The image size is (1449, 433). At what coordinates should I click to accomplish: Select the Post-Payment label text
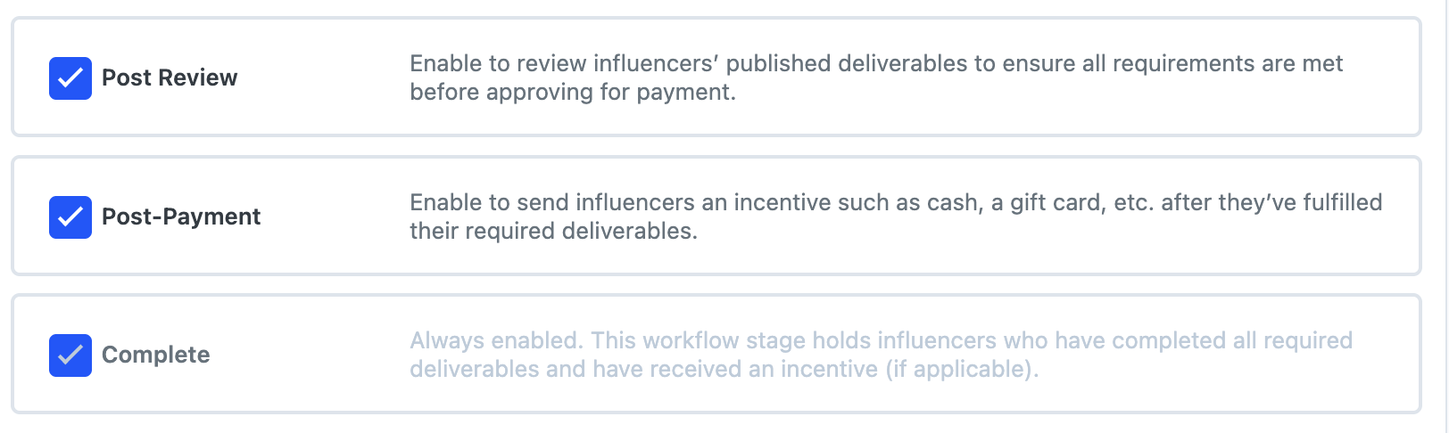click(x=181, y=217)
